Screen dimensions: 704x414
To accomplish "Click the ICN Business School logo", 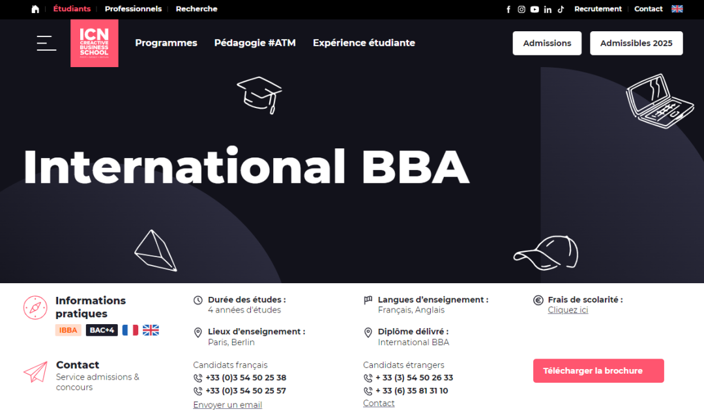I will point(95,43).
